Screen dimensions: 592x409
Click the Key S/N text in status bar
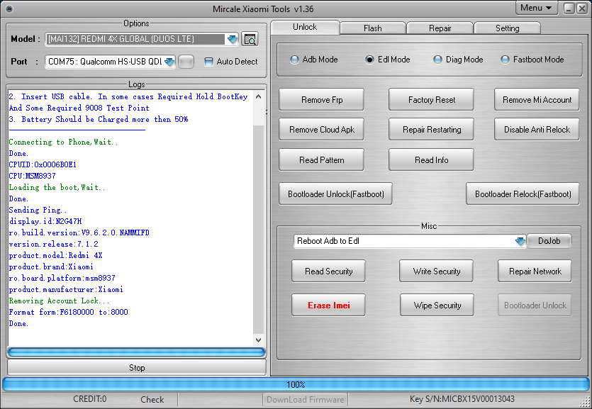point(462,399)
